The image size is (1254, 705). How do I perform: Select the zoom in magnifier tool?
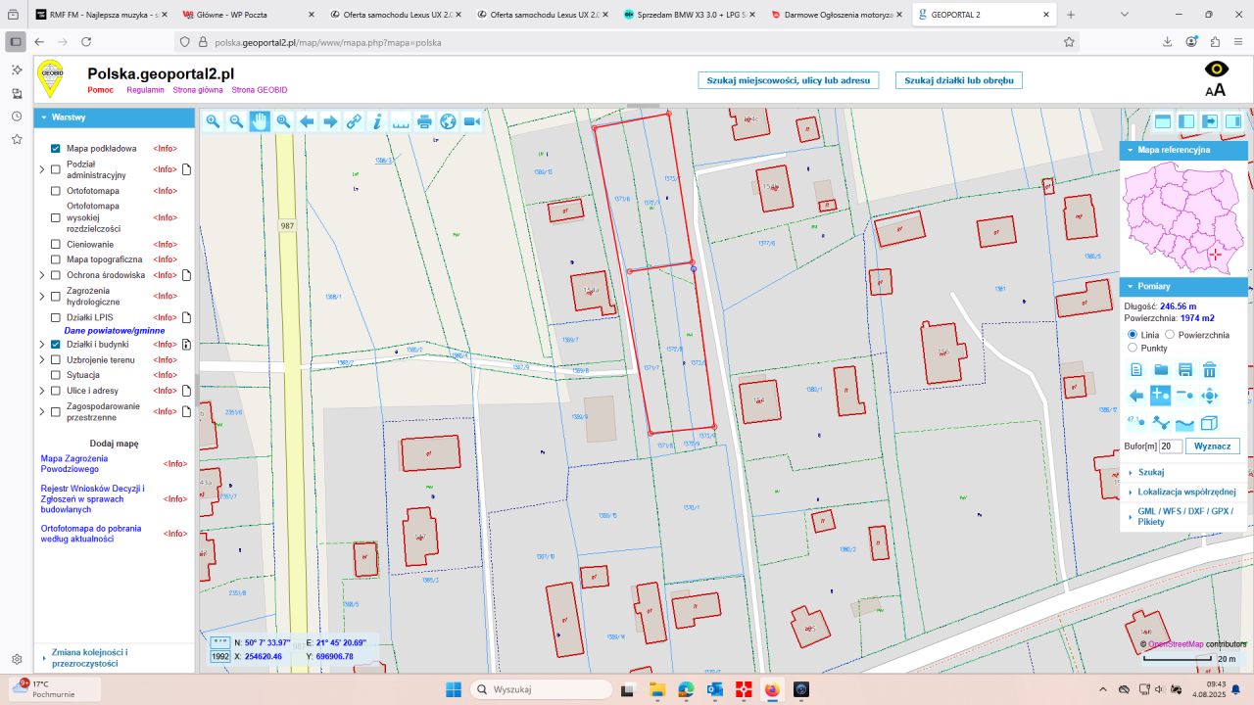pyautogui.click(x=213, y=121)
